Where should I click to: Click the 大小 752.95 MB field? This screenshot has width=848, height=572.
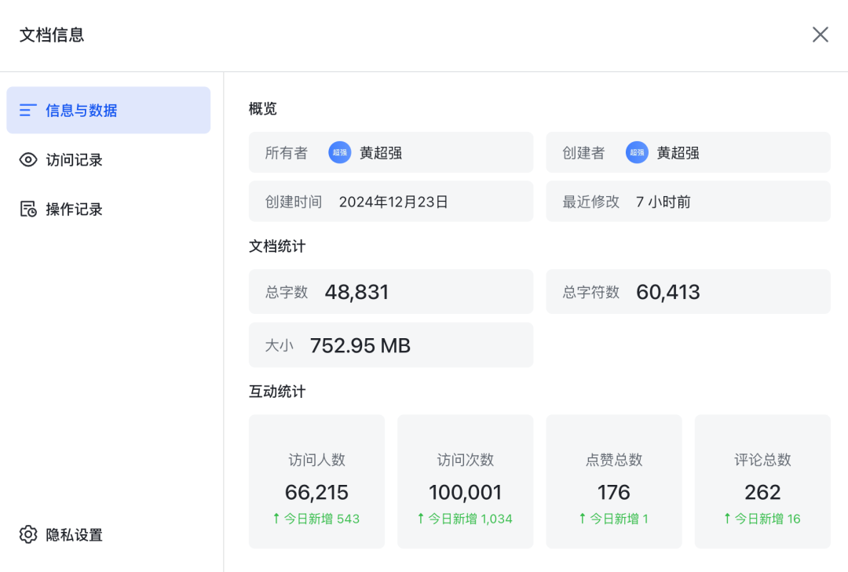[390, 345]
